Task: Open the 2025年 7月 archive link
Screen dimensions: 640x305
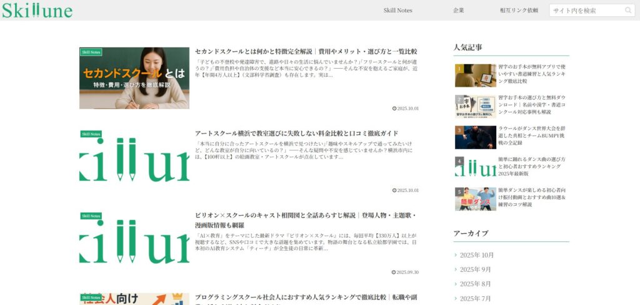Action: [x=475, y=298]
